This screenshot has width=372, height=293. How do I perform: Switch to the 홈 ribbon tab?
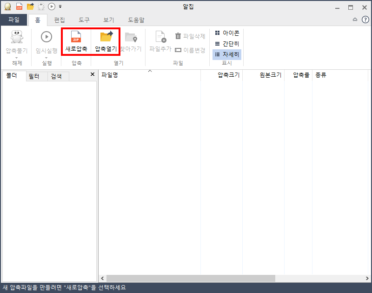[38, 20]
